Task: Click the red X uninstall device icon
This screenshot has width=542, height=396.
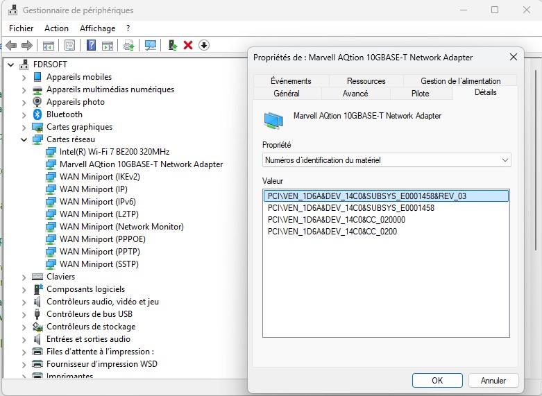Action: pyautogui.click(x=188, y=45)
